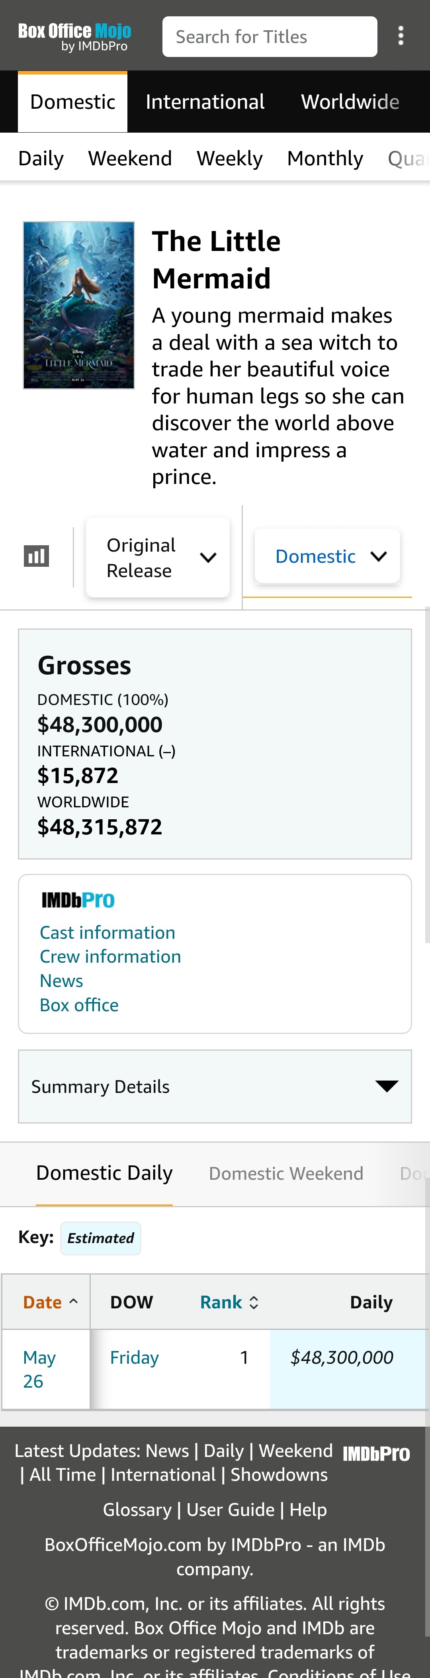Viewport: 430px width, 1678px height.
Task: Click the May 26 date link
Action: click(x=39, y=1369)
